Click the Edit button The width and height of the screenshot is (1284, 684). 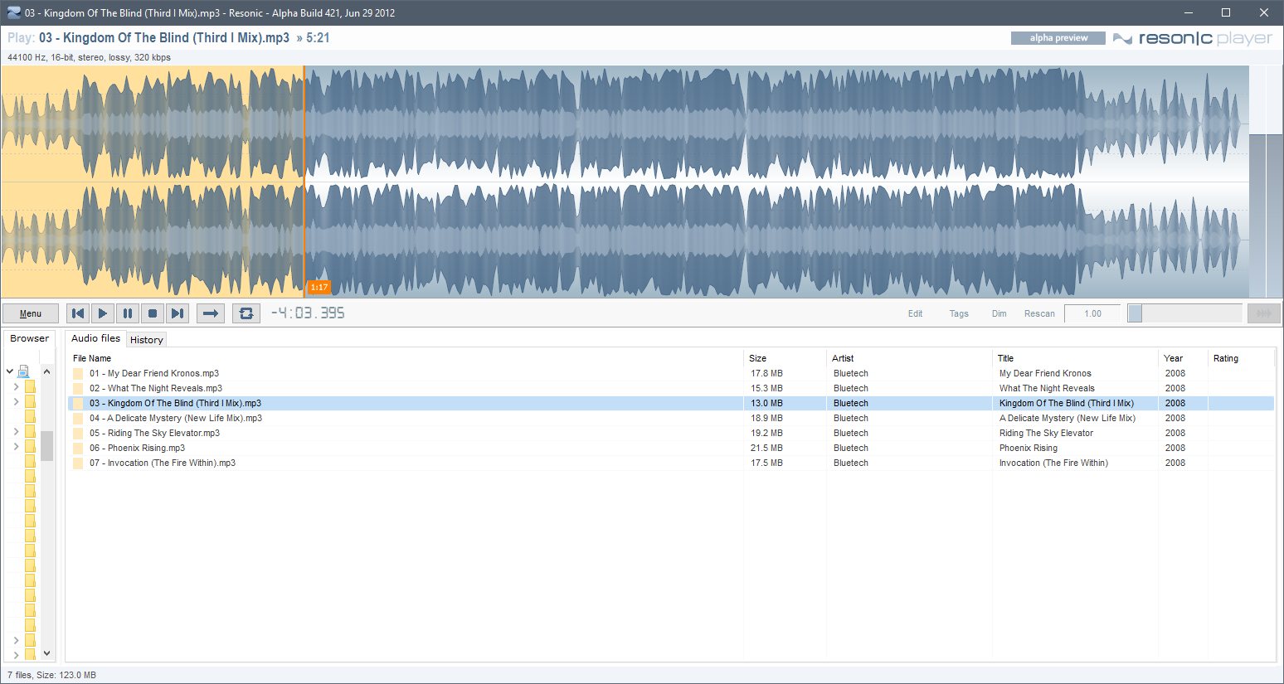[x=915, y=313]
